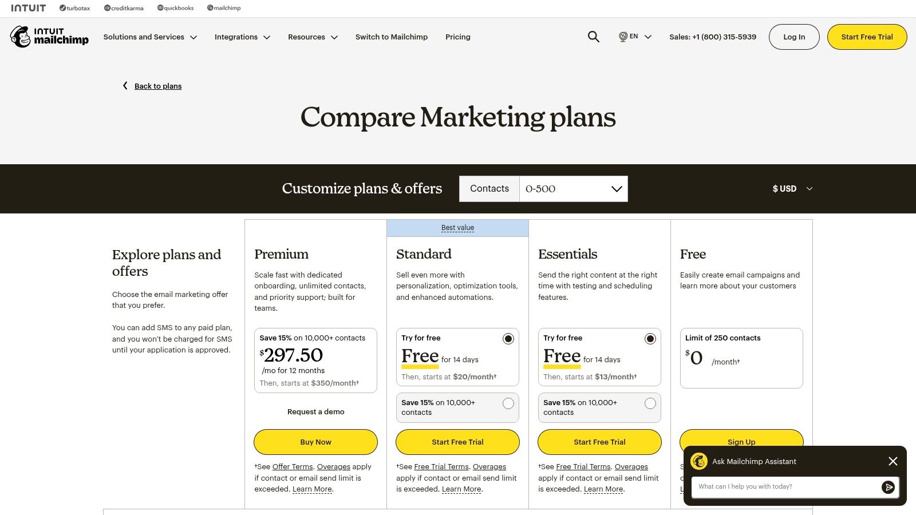Viewport: 916px width, 515px height.
Task: Choose Save 15% option under Standard plan
Action: [x=508, y=403]
